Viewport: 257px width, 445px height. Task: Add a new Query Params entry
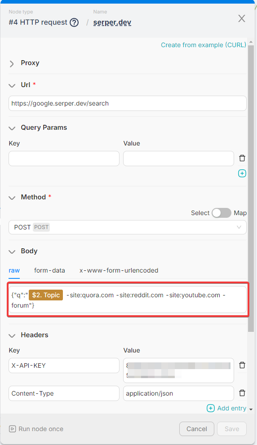pyautogui.click(x=242, y=173)
